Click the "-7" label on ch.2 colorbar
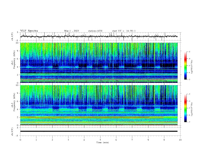This screenshot has width=203, height=157. [189, 122]
